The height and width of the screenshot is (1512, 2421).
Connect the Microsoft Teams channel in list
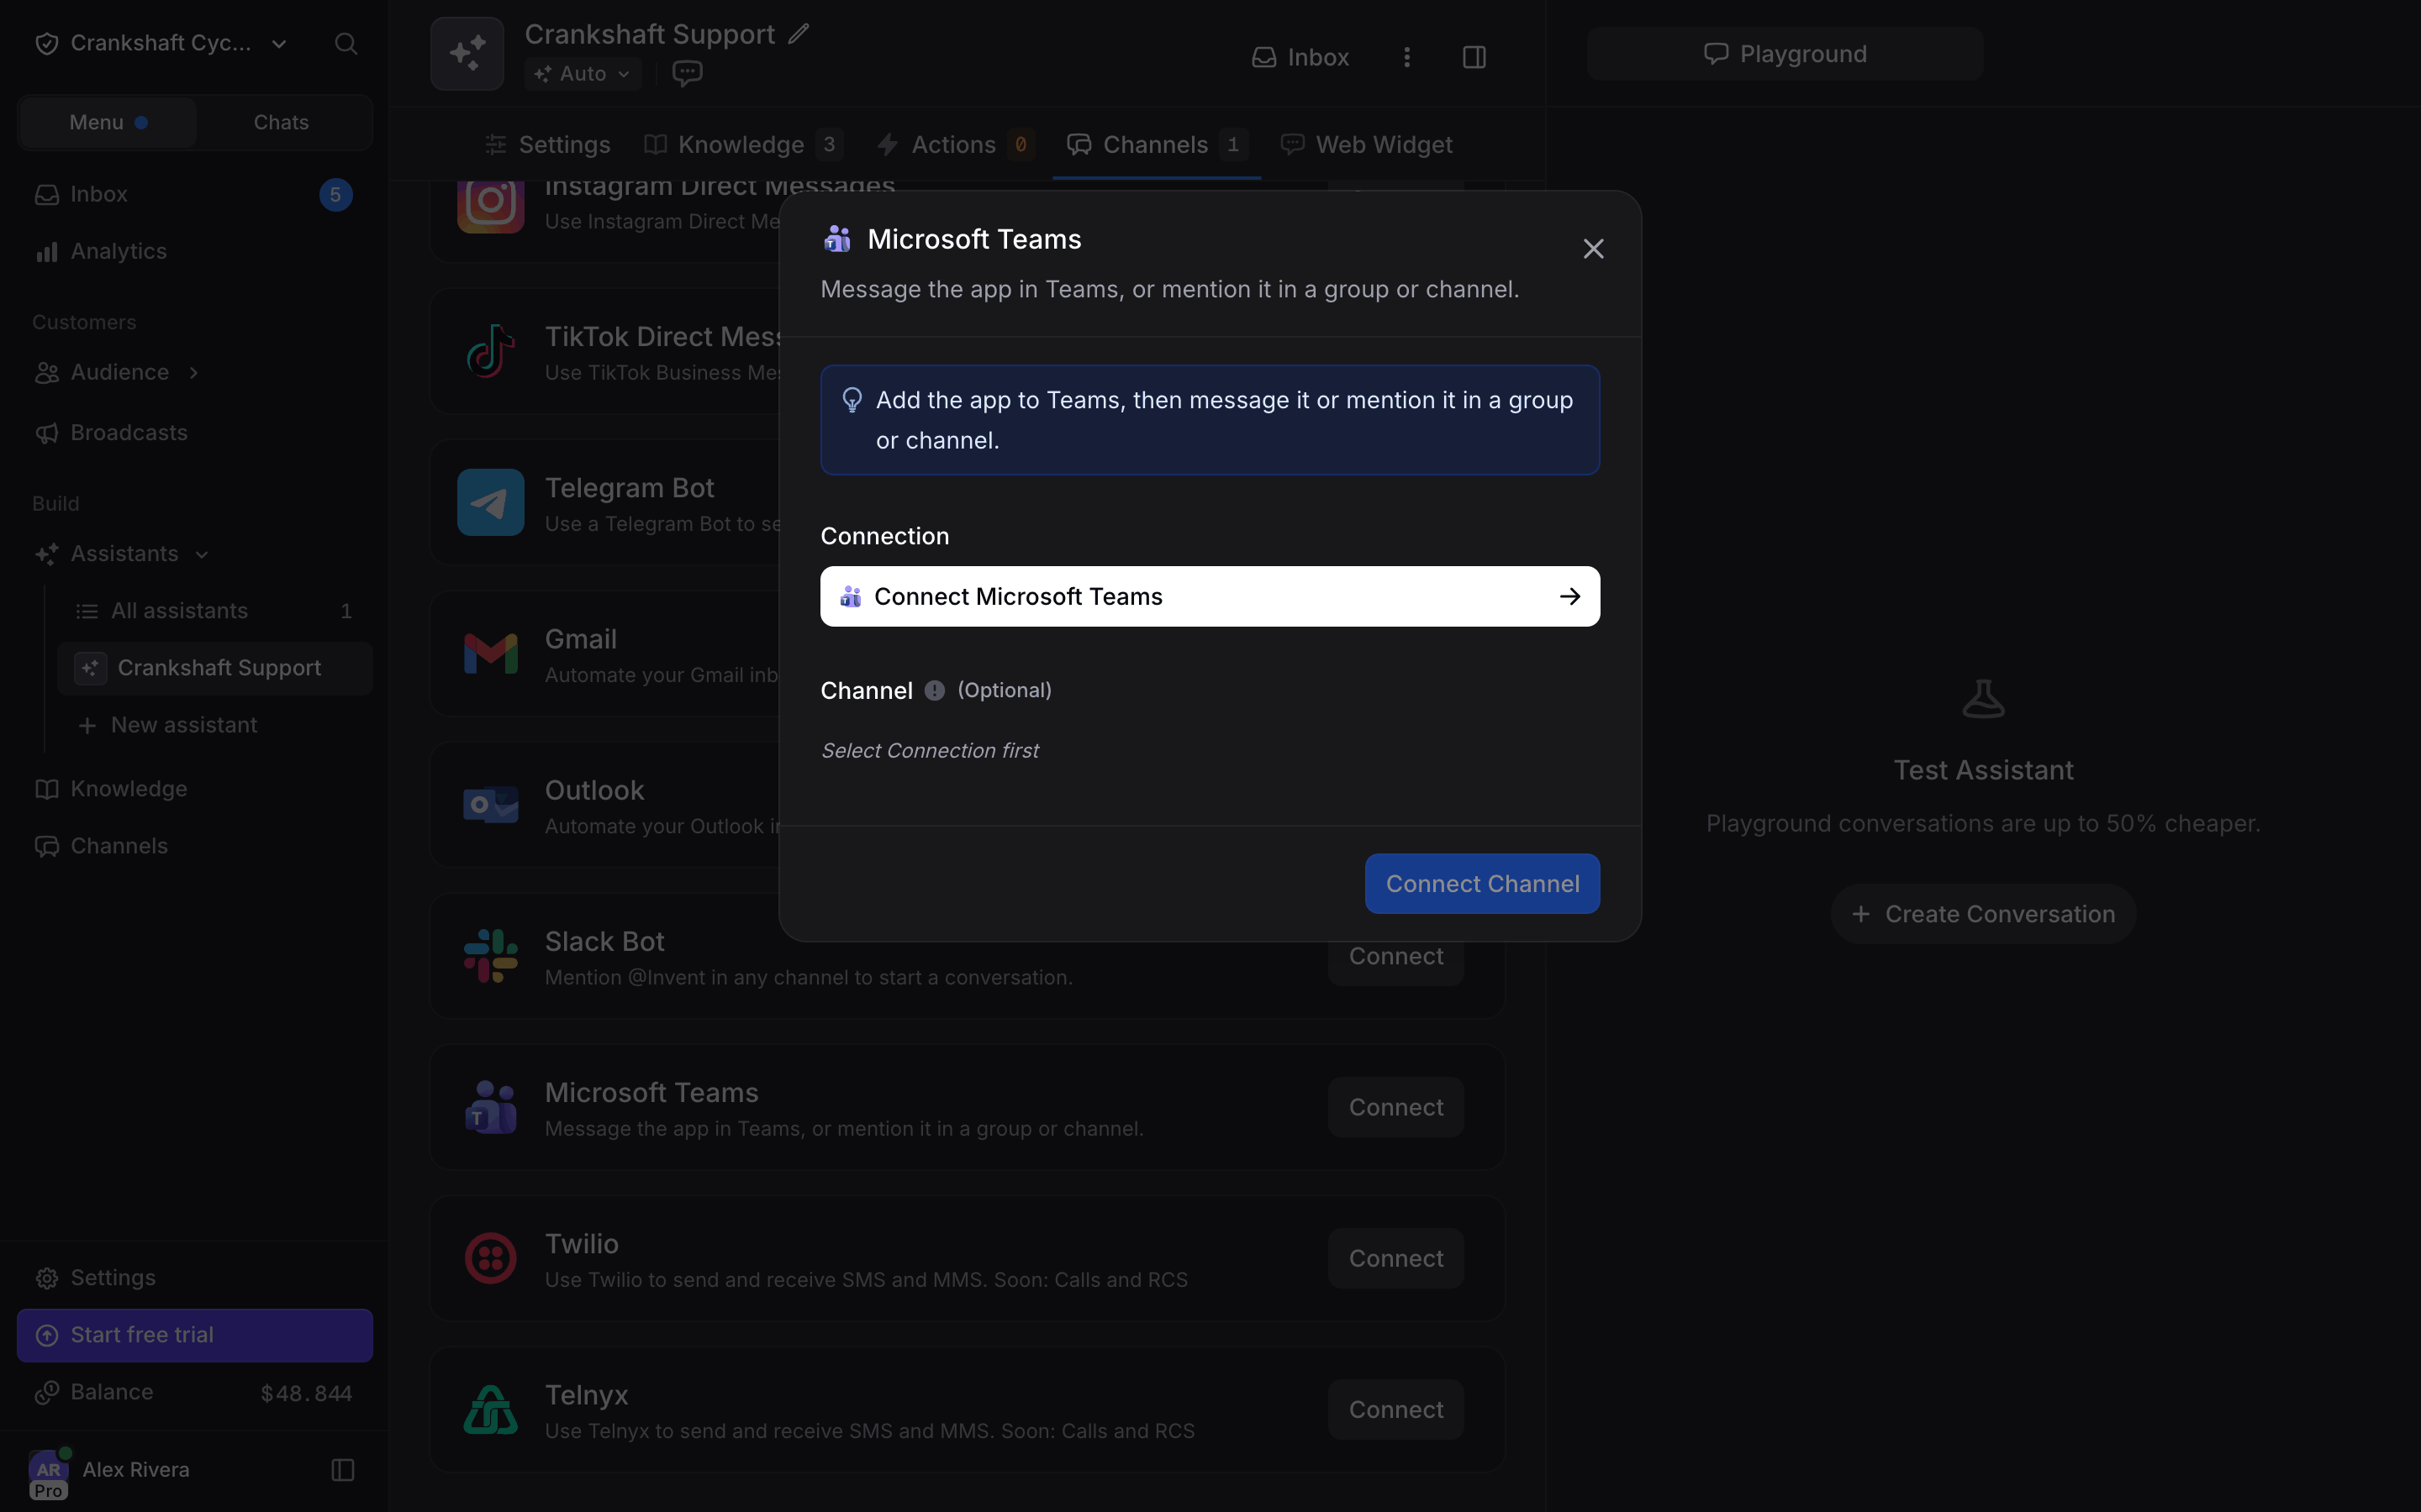(x=1395, y=1107)
